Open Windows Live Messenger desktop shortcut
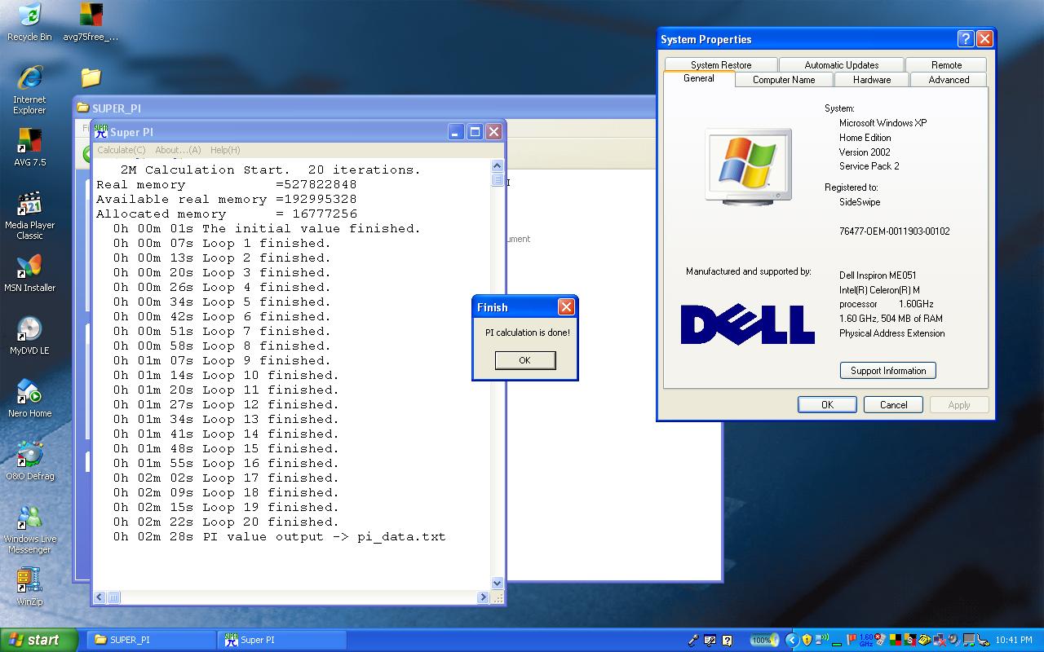The image size is (1044, 652). pyautogui.click(x=29, y=530)
